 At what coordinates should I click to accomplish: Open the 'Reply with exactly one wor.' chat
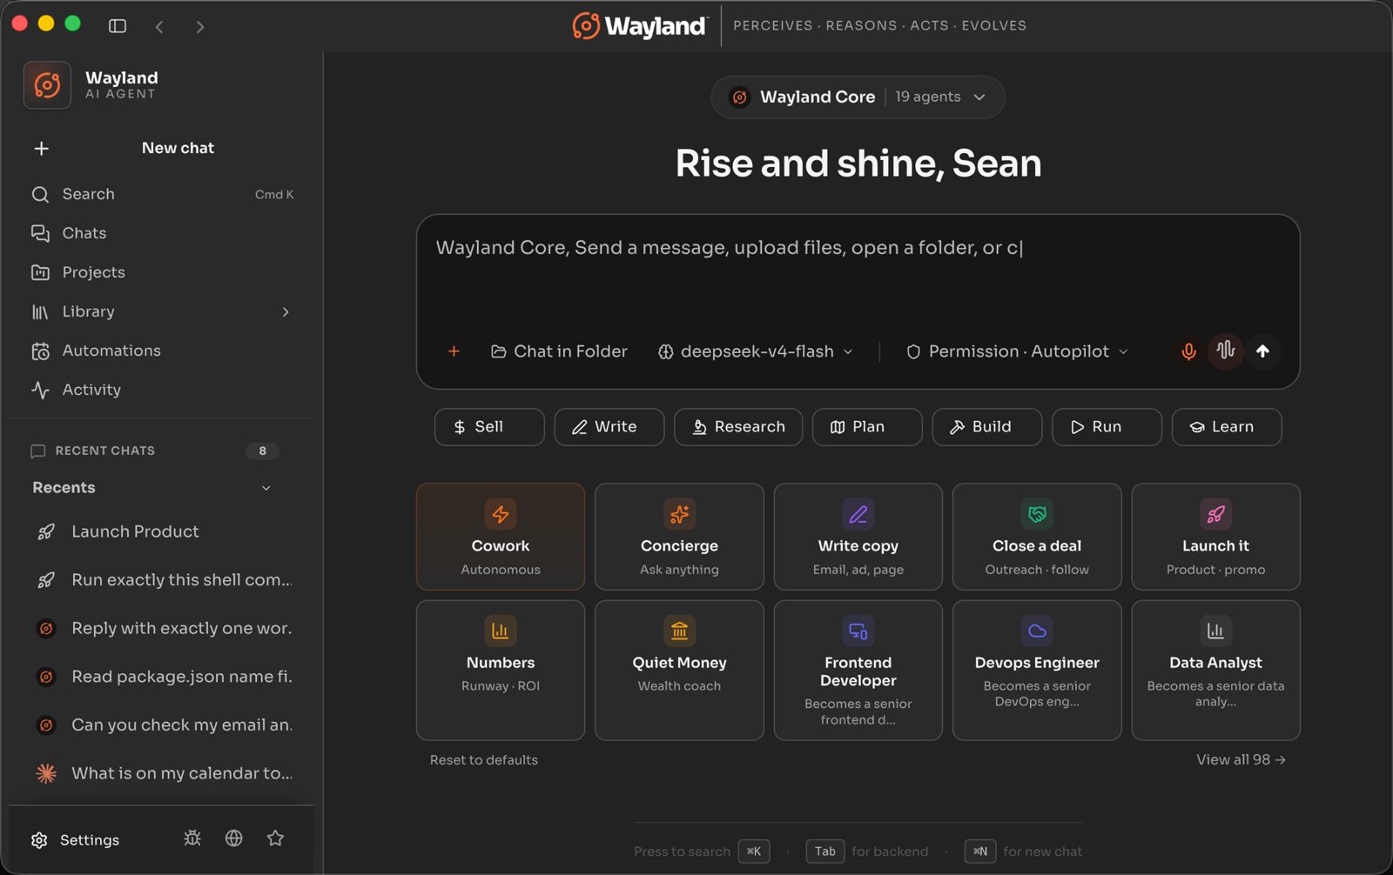click(x=162, y=628)
